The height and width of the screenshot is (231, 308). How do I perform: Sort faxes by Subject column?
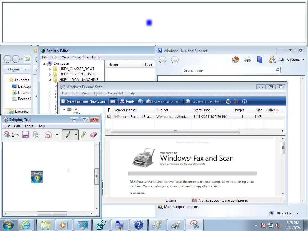tap(173, 110)
